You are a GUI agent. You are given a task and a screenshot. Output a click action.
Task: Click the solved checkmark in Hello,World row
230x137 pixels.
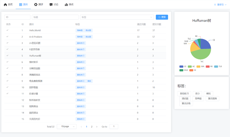tap(7, 30)
